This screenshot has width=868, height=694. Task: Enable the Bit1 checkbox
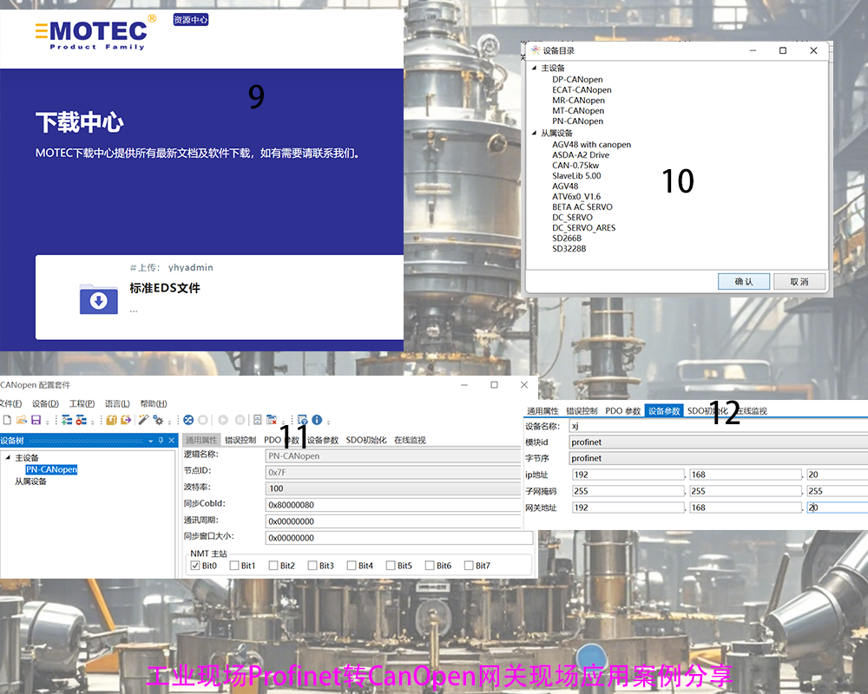pos(234,566)
